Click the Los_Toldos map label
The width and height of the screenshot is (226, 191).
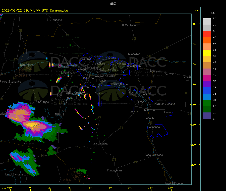pos(100,144)
